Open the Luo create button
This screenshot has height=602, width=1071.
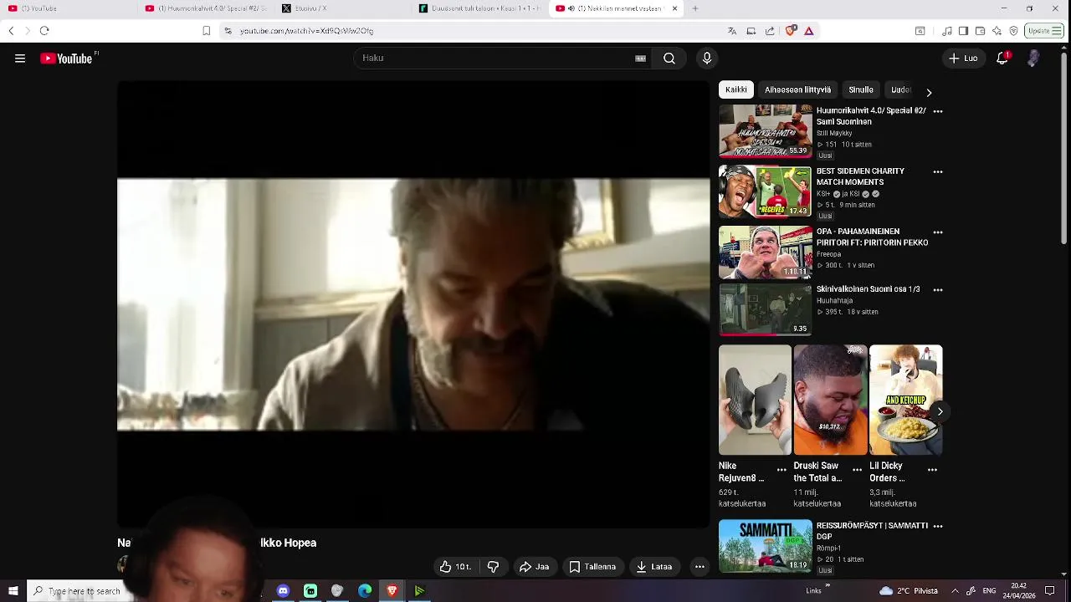pyautogui.click(x=962, y=59)
